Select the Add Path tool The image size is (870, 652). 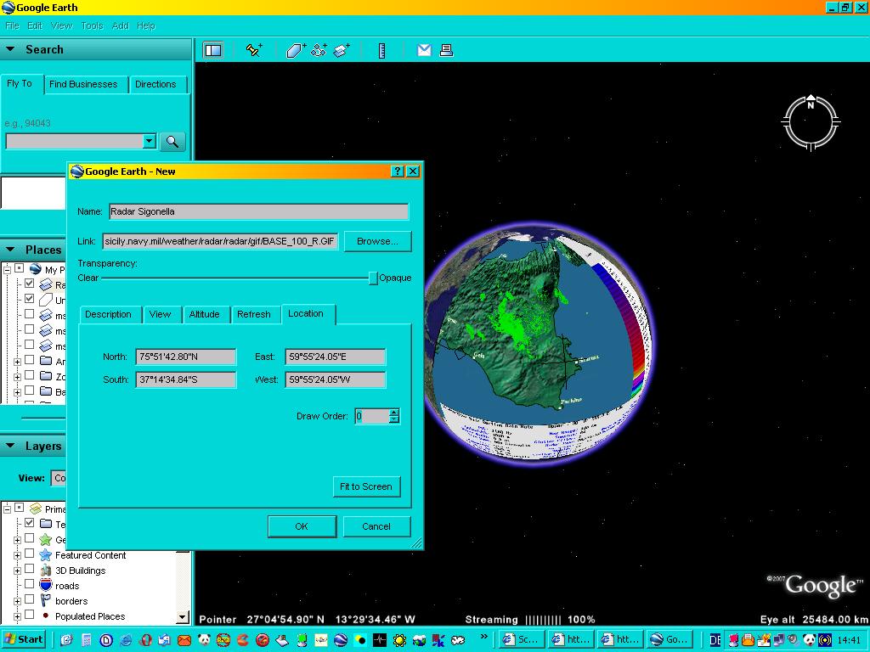[x=319, y=51]
